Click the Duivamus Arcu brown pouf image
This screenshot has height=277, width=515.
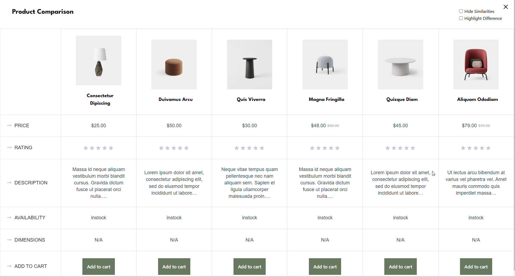174,64
